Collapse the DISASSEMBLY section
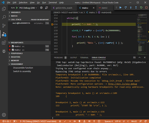Image resolution: width=149 pixels, height=123 pixels. coord(29,64)
